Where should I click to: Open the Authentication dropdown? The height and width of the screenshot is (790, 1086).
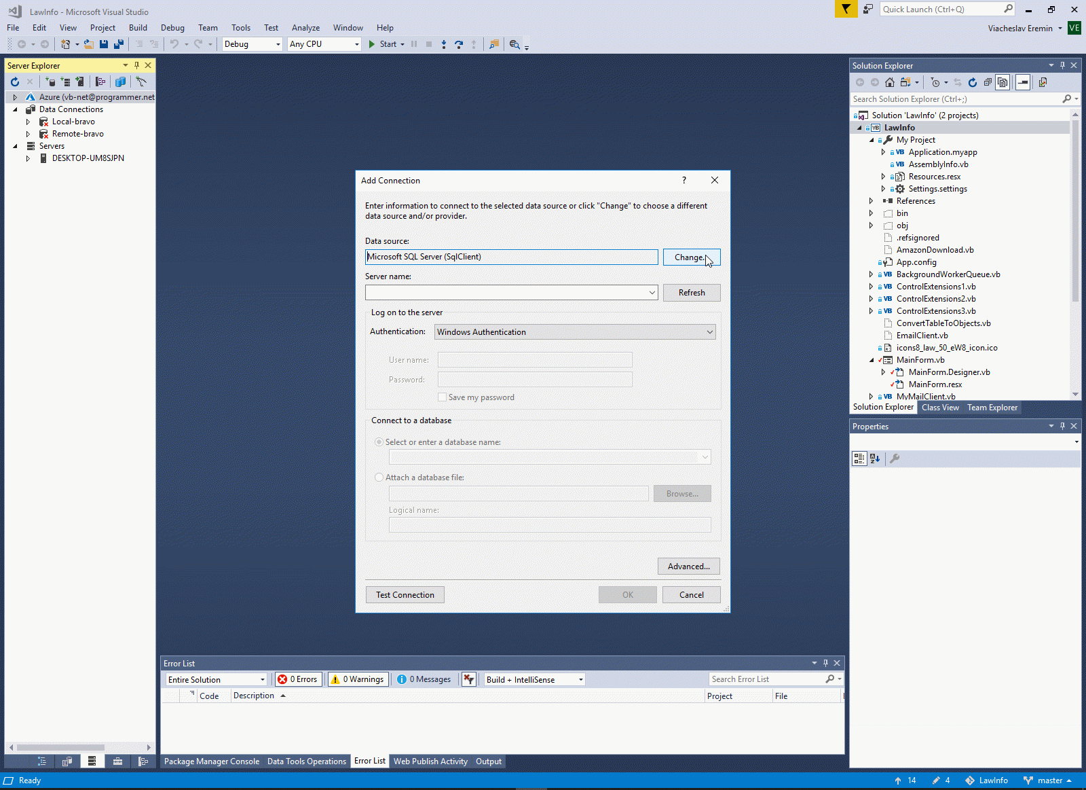coord(709,332)
